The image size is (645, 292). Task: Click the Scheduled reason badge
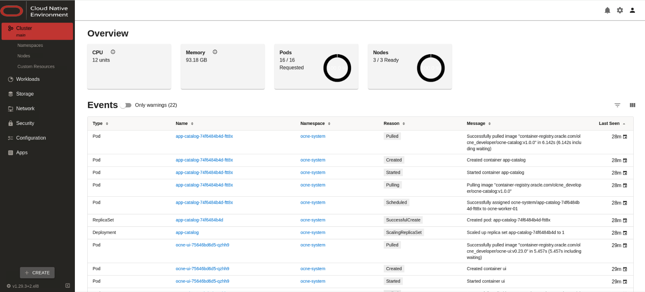(396, 203)
